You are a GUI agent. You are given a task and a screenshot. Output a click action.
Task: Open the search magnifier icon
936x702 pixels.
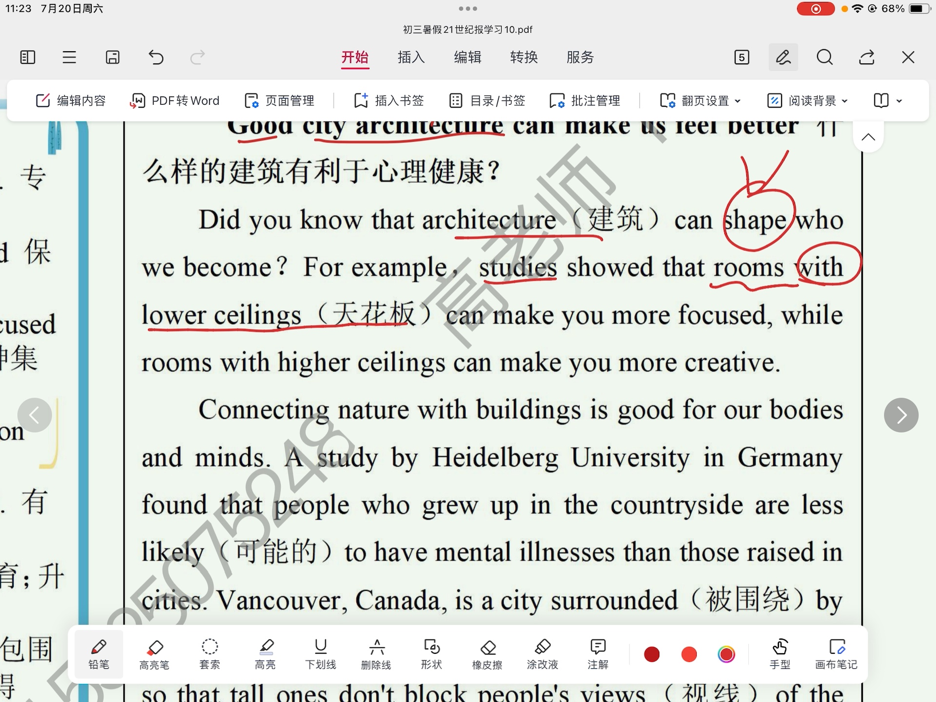[x=825, y=58]
